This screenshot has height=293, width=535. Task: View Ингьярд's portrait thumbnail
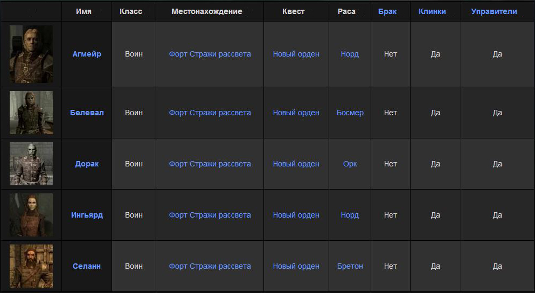pyautogui.click(x=31, y=215)
